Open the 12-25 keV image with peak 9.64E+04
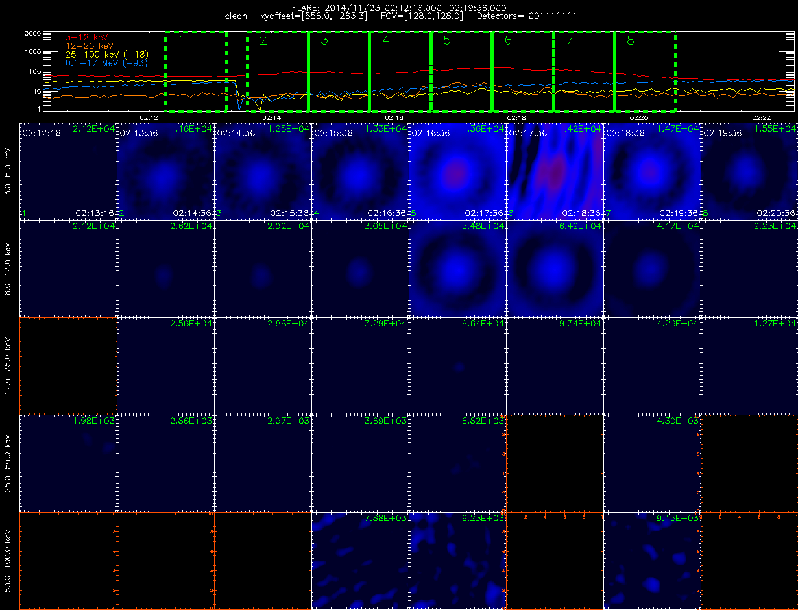The width and height of the screenshot is (798, 610). coord(457,365)
